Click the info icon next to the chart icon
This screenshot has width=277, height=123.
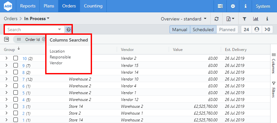point(267,19)
